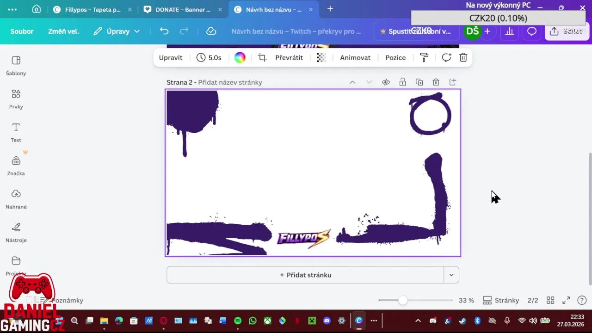
Task: Move page 2 down with chevron
Action: point(369,82)
